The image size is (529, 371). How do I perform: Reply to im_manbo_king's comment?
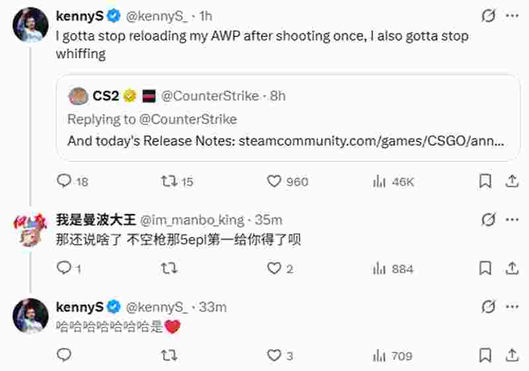tap(64, 268)
